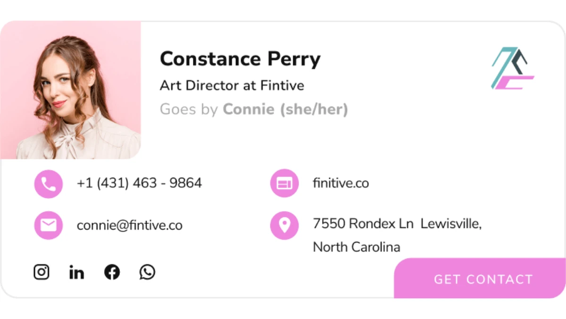Open the Facebook profile icon
The width and height of the screenshot is (566, 319).
[112, 272]
